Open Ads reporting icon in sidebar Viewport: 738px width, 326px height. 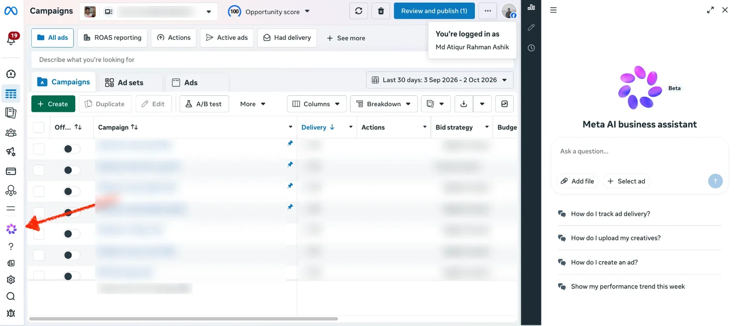(11, 113)
